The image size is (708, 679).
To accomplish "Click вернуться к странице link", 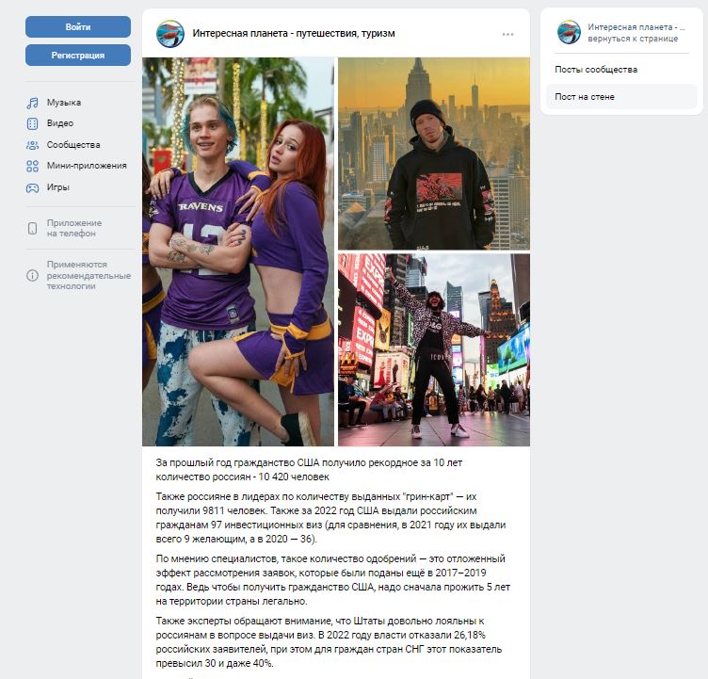I will 633,39.
